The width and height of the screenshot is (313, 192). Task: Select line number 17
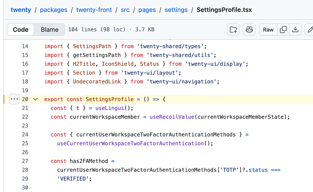pos(25,73)
